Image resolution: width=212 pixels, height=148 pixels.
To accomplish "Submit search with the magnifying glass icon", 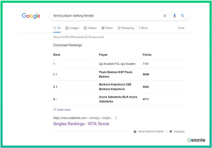I will (183, 16).
